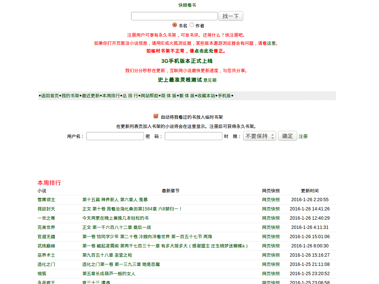Viewport: 379px width, 284px height.
Task: Open 网页快照 for 雪鹰领主
Action: tap(271, 200)
